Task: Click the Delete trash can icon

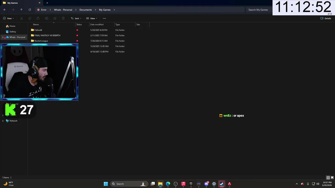Action: 63,18
